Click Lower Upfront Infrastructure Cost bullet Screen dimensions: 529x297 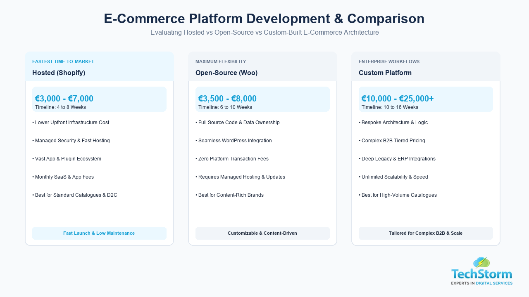(x=71, y=123)
